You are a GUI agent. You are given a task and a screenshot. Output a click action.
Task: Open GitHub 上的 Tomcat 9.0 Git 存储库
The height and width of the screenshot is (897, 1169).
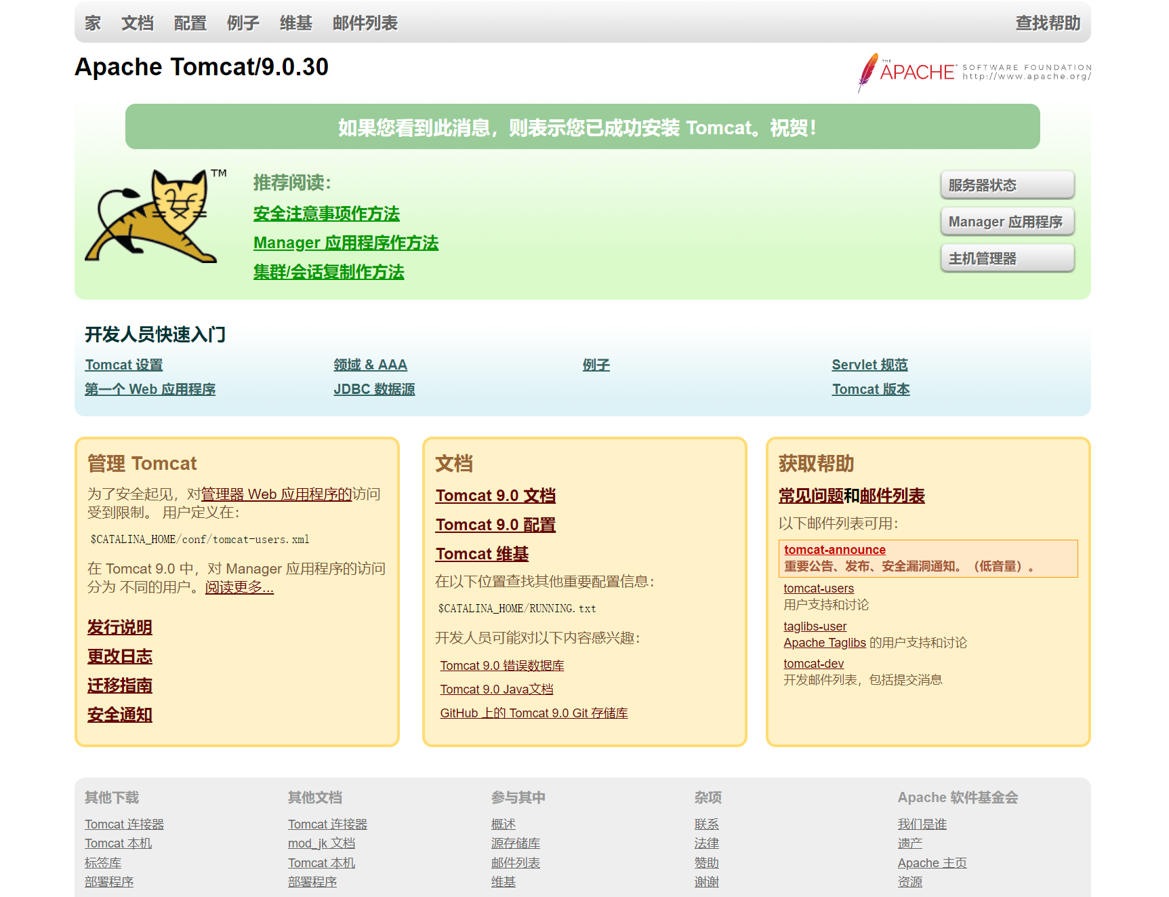click(x=533, y=713)
